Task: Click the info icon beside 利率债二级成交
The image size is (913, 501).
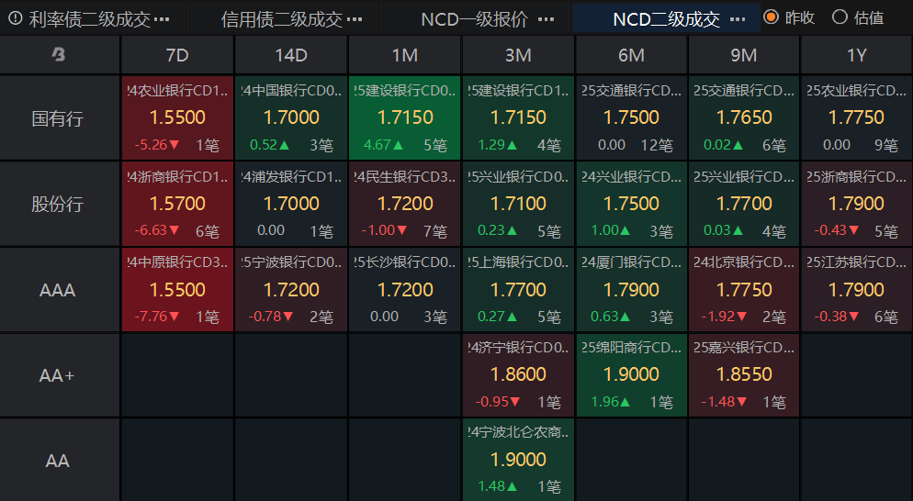Action: click(x=15, y=18)
